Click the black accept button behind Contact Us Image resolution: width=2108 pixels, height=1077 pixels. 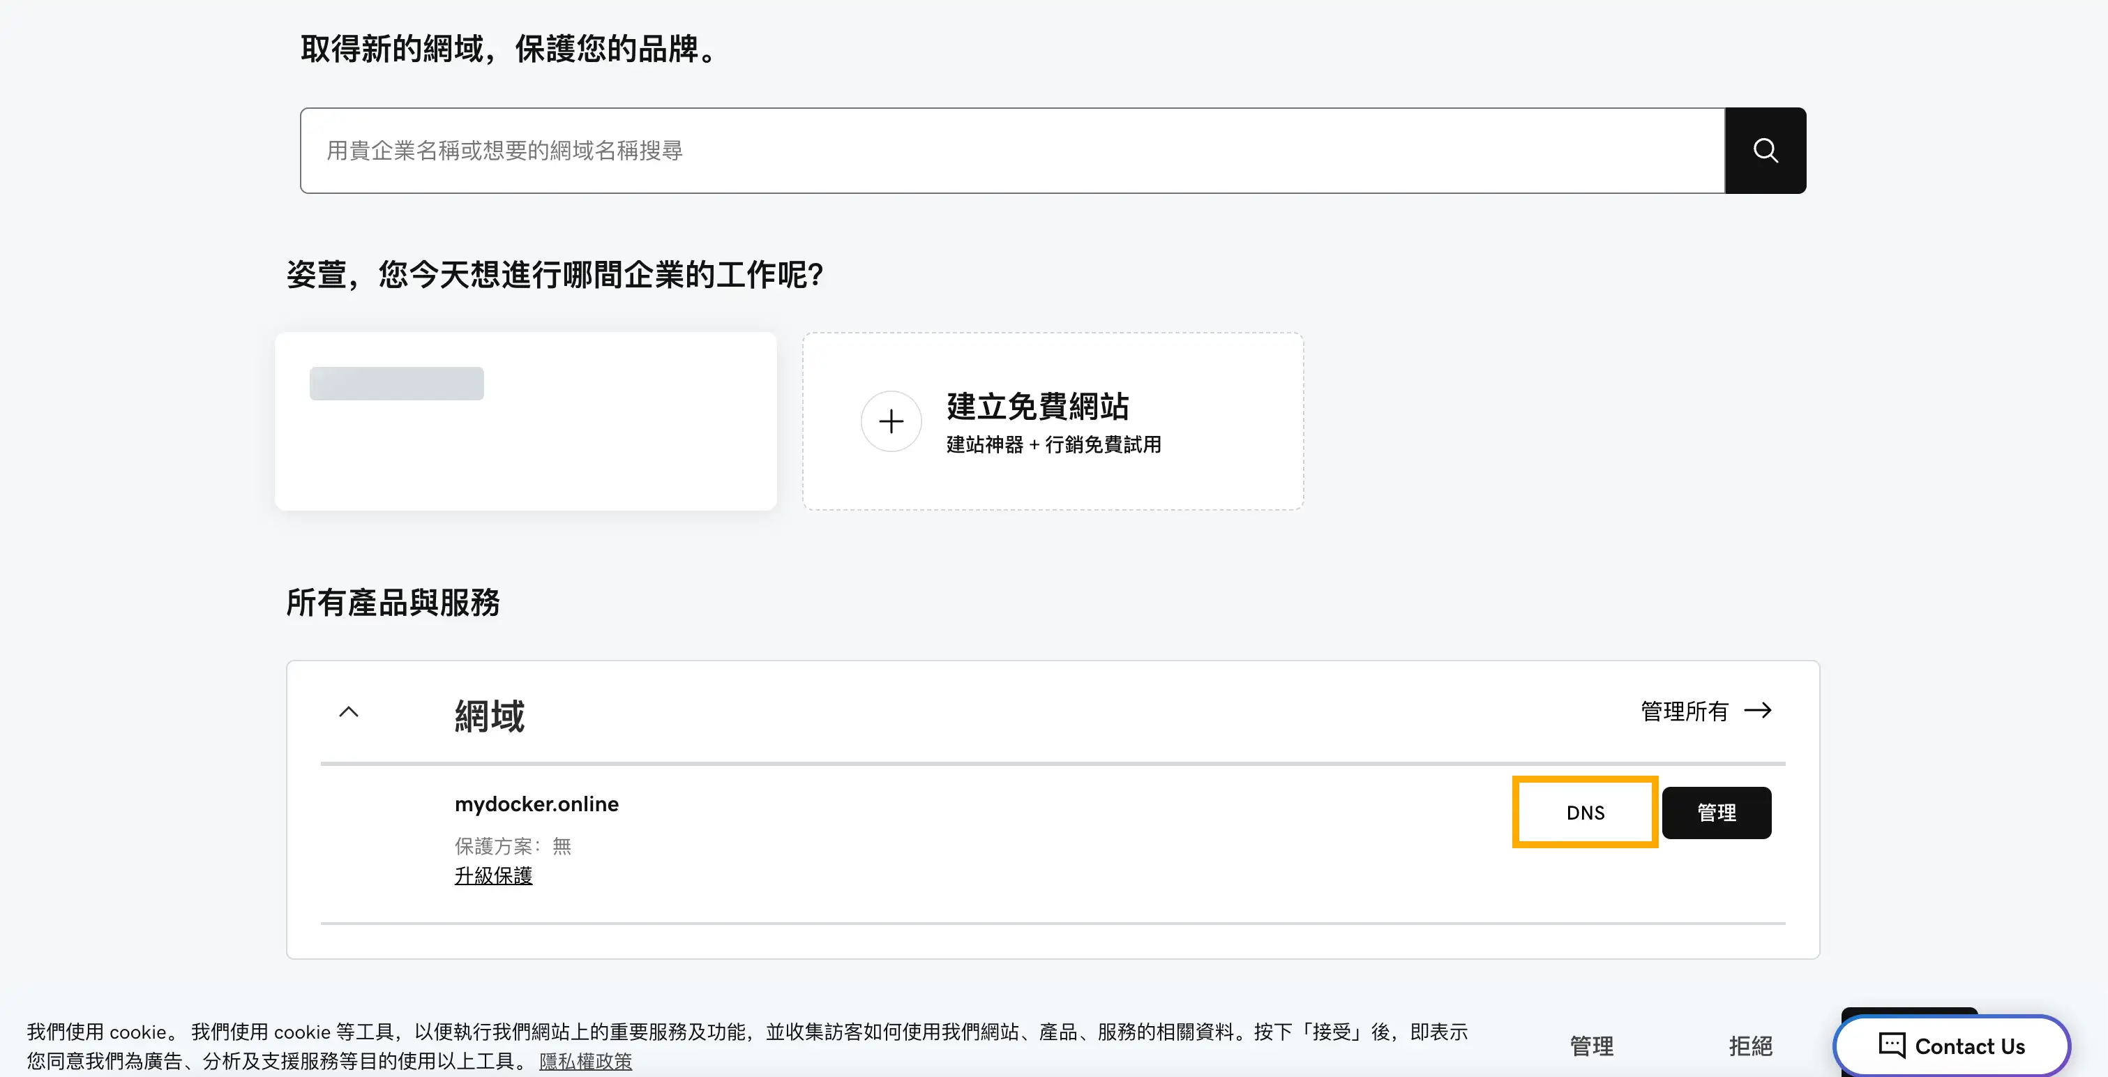click(x=1909, y=1012)
